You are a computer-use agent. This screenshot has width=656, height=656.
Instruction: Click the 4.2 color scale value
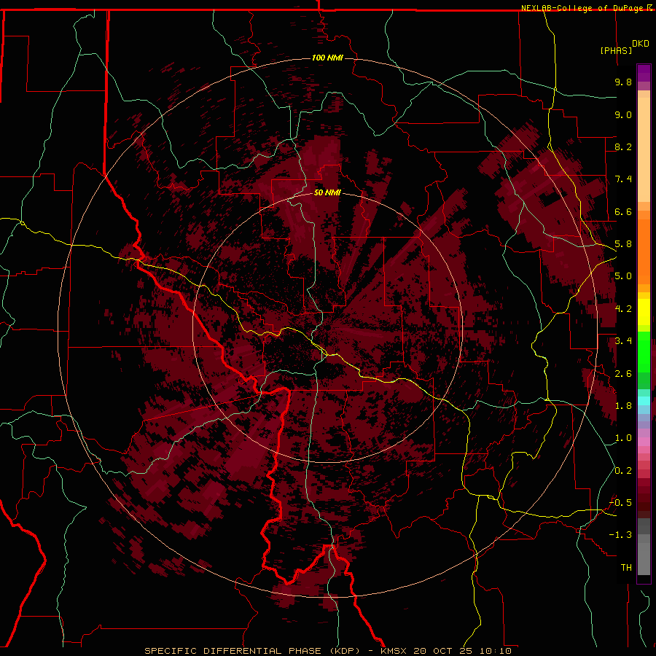[x=623, y=309]
